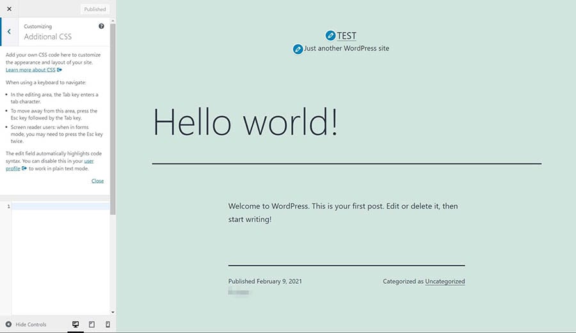The image size is (576, 333).
Task: Click the pencil icon beside the site tagline
Action: point(298,49)
